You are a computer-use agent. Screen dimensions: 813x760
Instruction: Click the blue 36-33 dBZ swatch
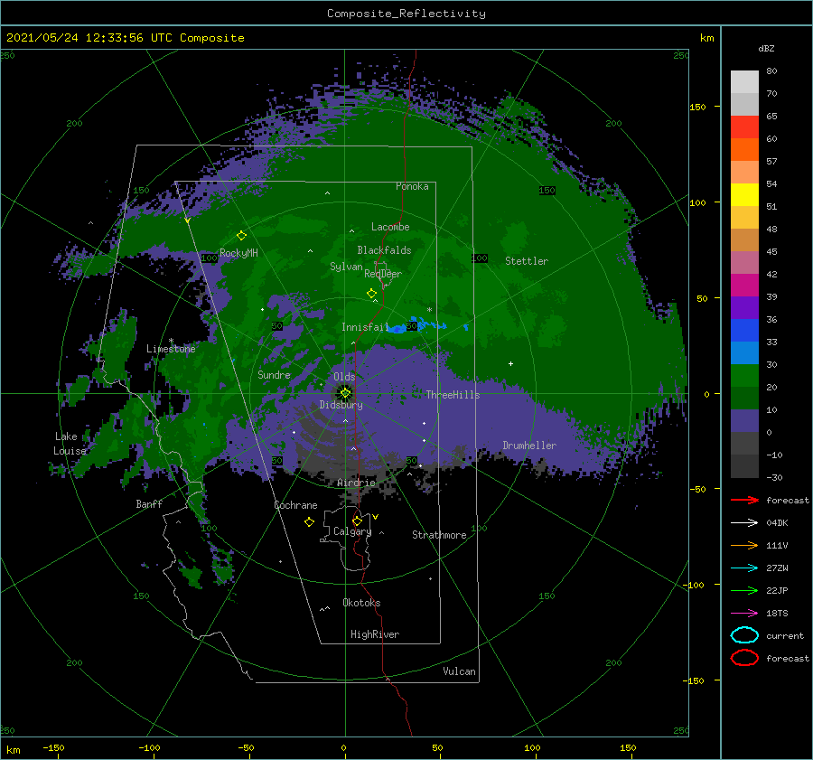(x=744, y=331)
